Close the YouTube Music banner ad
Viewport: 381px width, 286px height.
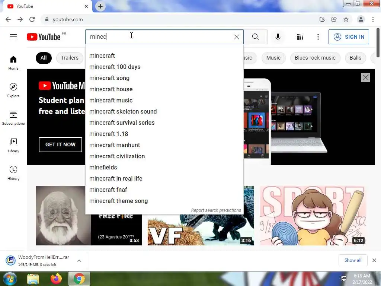pos(366,77)
